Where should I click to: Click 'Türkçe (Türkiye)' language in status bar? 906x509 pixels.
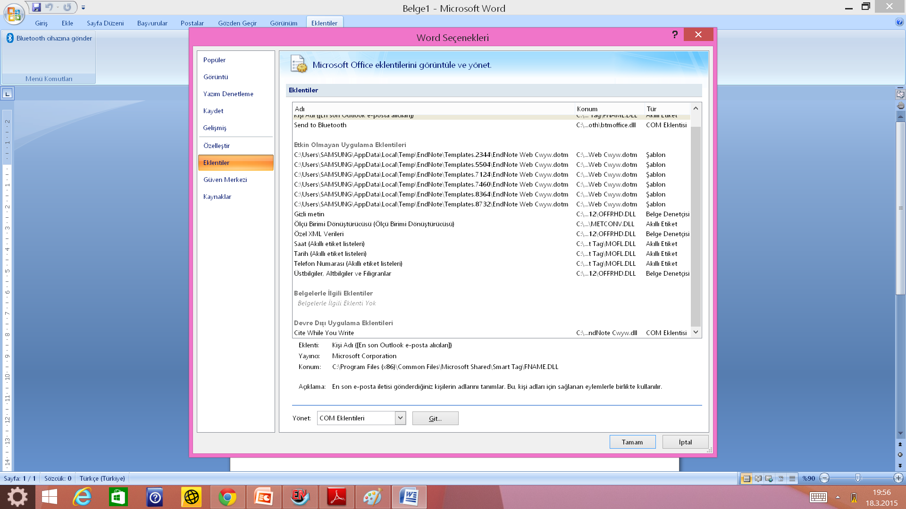coord(102,478)
